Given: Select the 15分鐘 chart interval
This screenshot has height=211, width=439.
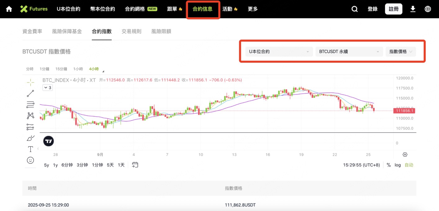Looking at the screenshot, I should (x=61, y=69).
